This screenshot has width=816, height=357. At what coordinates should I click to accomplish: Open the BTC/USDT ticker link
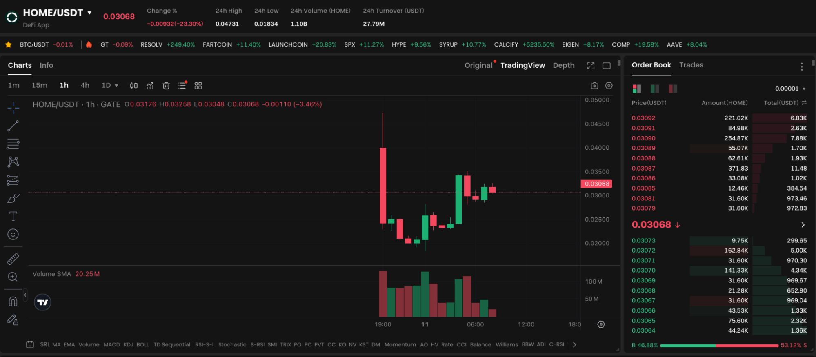tap(47, 44)
